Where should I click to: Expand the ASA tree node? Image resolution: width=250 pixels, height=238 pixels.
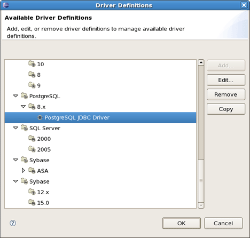point(24,171)
